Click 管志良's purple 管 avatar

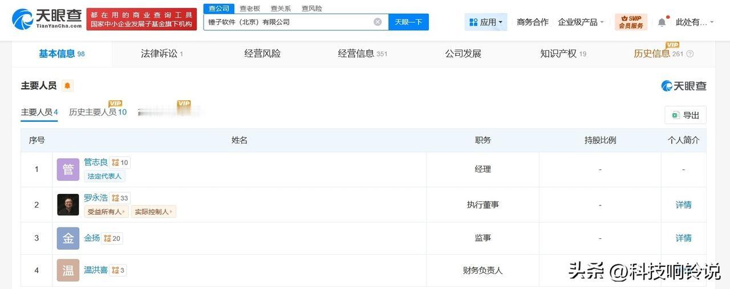tap(68, 170)
